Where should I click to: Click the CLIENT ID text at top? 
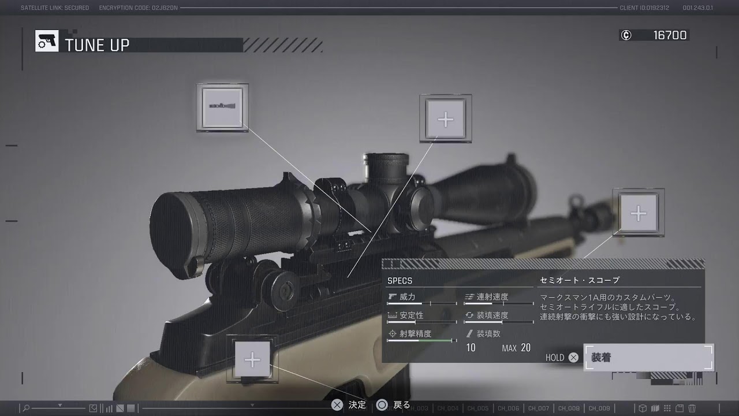click(644, 8)
